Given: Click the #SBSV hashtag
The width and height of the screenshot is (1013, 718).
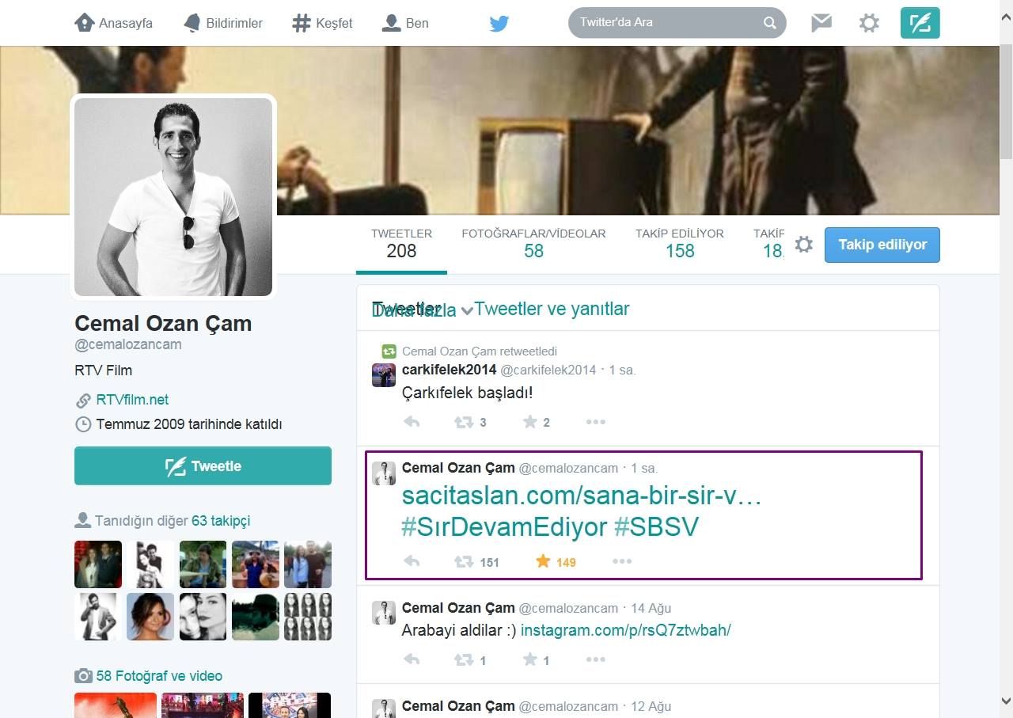Looking at the screenshot, I should 656,527.
